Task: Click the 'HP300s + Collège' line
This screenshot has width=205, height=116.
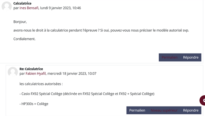Action: click(34, 104)
